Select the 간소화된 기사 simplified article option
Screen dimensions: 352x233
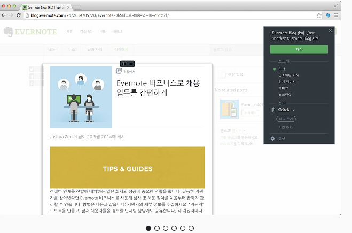point(288,75)
